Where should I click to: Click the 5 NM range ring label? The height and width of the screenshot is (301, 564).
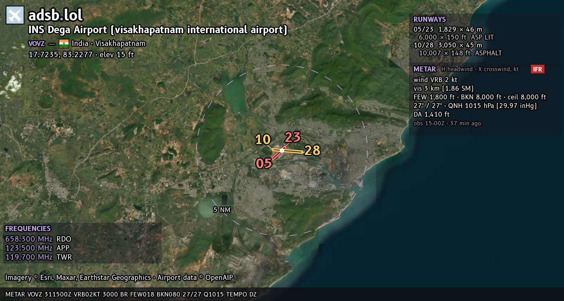(221, 210)
